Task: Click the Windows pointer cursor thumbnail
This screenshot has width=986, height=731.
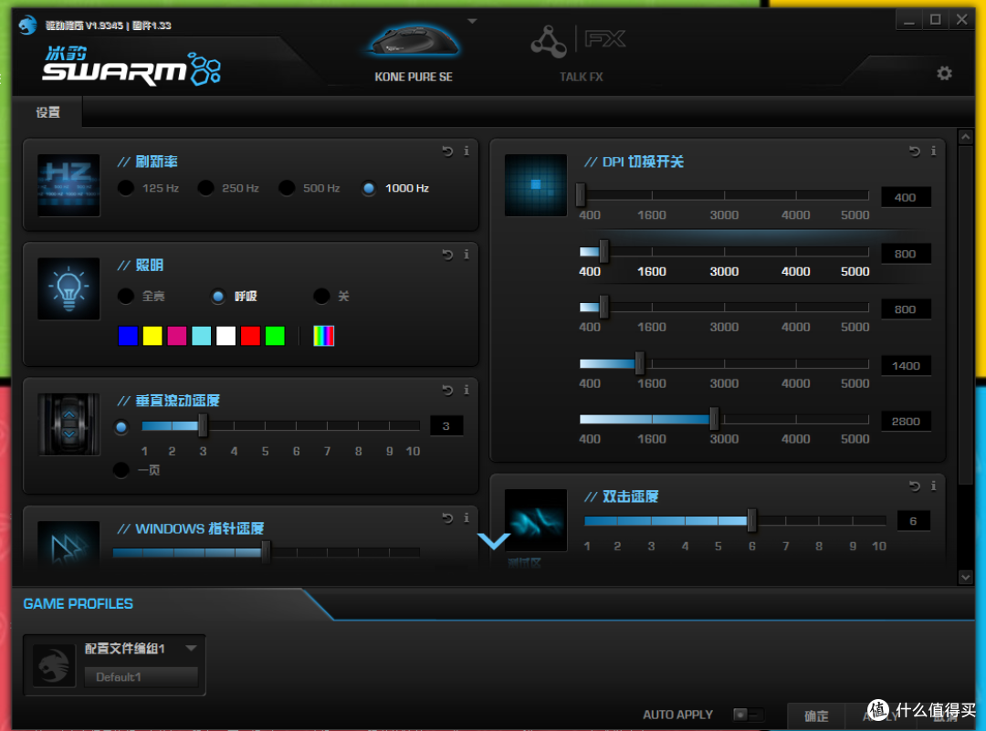Action: tap(68, 546)
